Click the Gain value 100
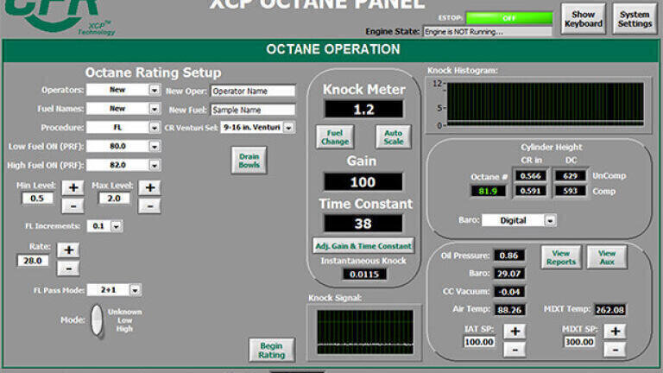 [x=363, y=182]
